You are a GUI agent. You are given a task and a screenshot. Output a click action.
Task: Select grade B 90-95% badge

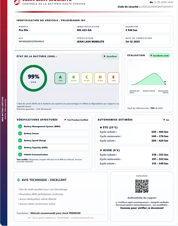(x=74, y=78)
